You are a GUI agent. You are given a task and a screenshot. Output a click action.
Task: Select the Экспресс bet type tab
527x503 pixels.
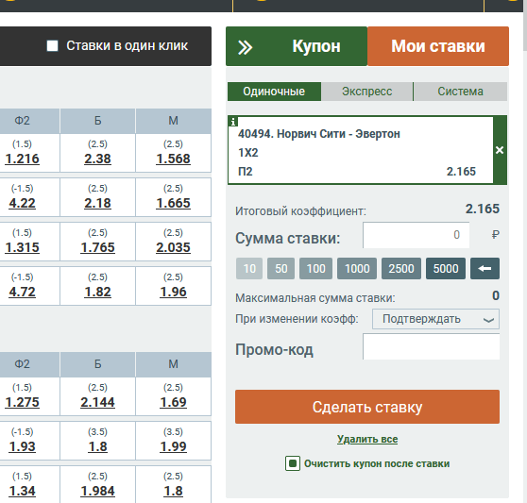click(x=367, y=92)
